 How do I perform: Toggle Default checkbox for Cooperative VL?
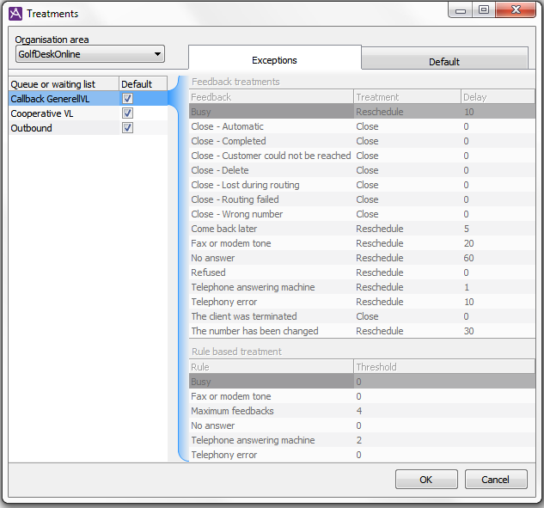[x=128, y=113]
